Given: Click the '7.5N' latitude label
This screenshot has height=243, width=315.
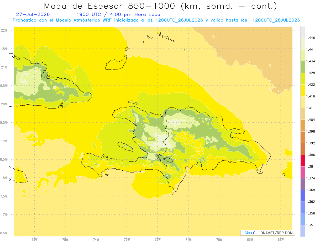Looking at the screenshot, I should [4, 196].
